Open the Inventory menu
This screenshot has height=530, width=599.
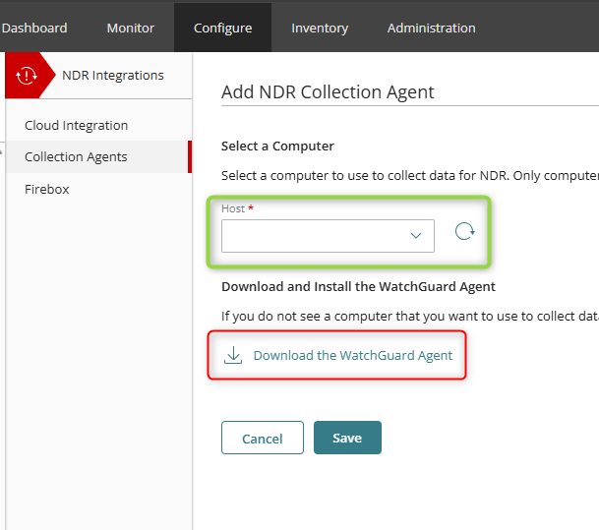[x=320, y=28]
